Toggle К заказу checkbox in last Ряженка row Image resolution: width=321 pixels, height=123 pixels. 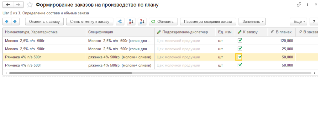(240, 65)
